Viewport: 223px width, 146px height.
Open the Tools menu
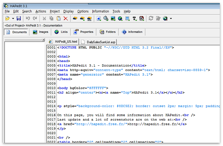(x=116, y=11)
